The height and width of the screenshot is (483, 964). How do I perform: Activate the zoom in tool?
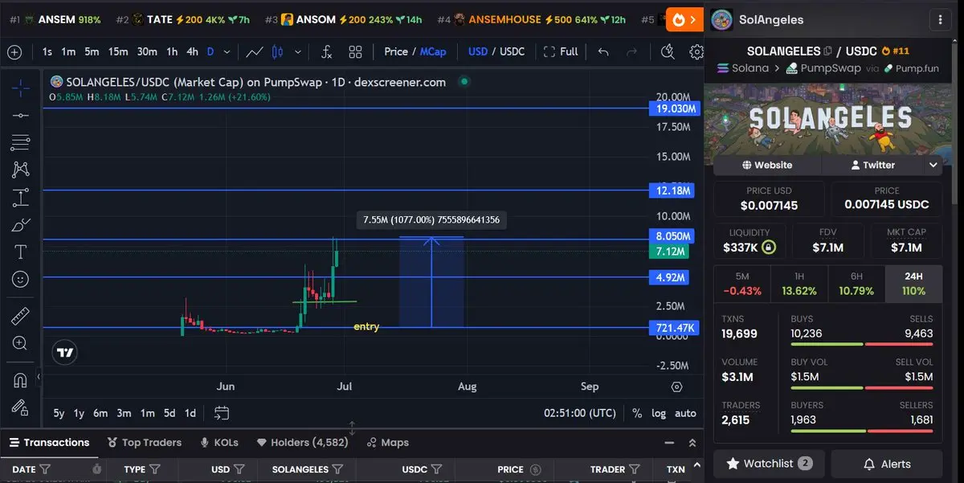click(x=20, y=343)
